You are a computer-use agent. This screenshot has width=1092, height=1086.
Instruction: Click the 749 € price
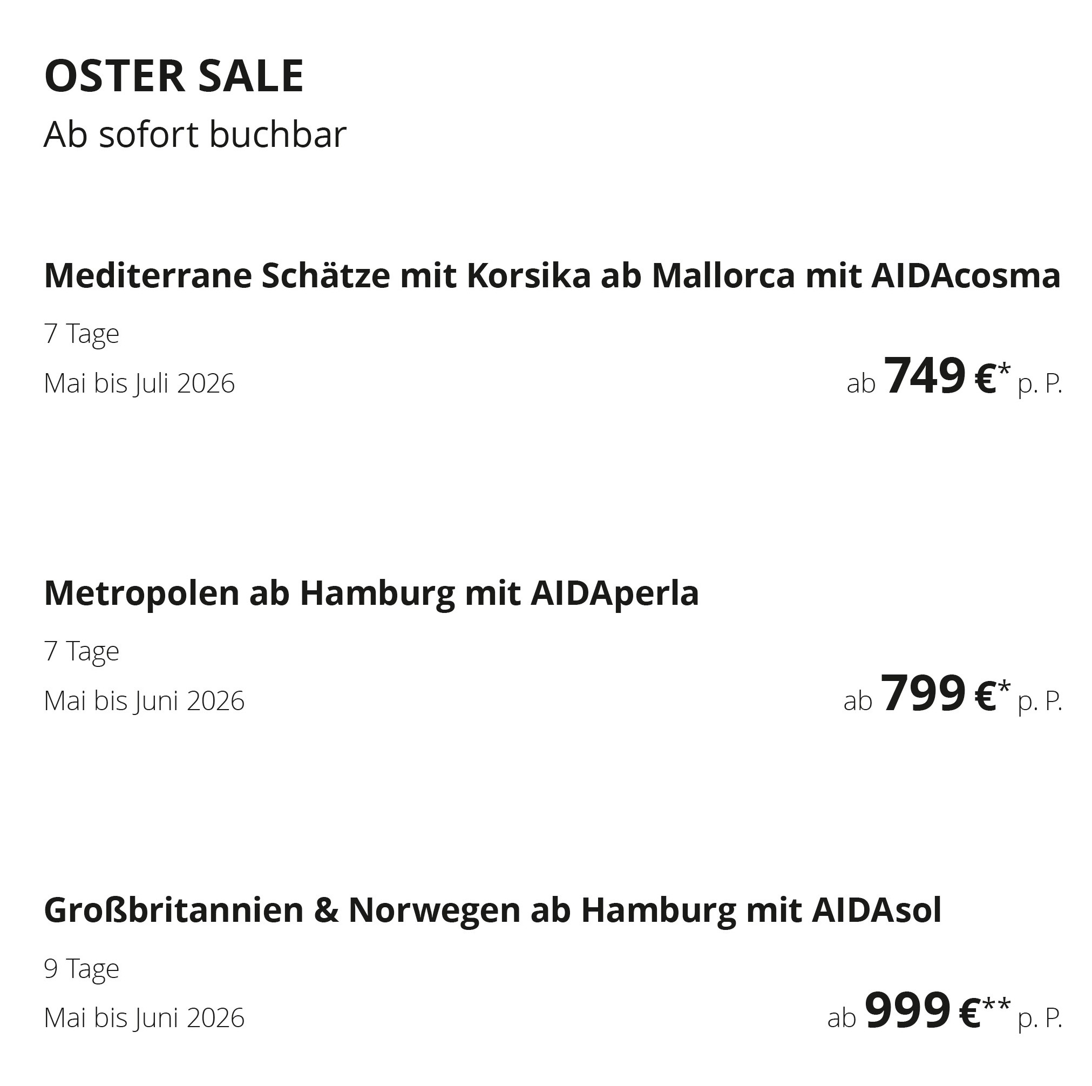[939, 377]
